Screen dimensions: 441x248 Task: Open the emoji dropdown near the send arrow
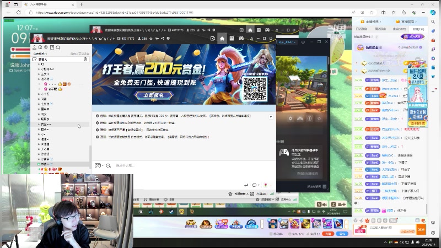click(x=256, y=185)
